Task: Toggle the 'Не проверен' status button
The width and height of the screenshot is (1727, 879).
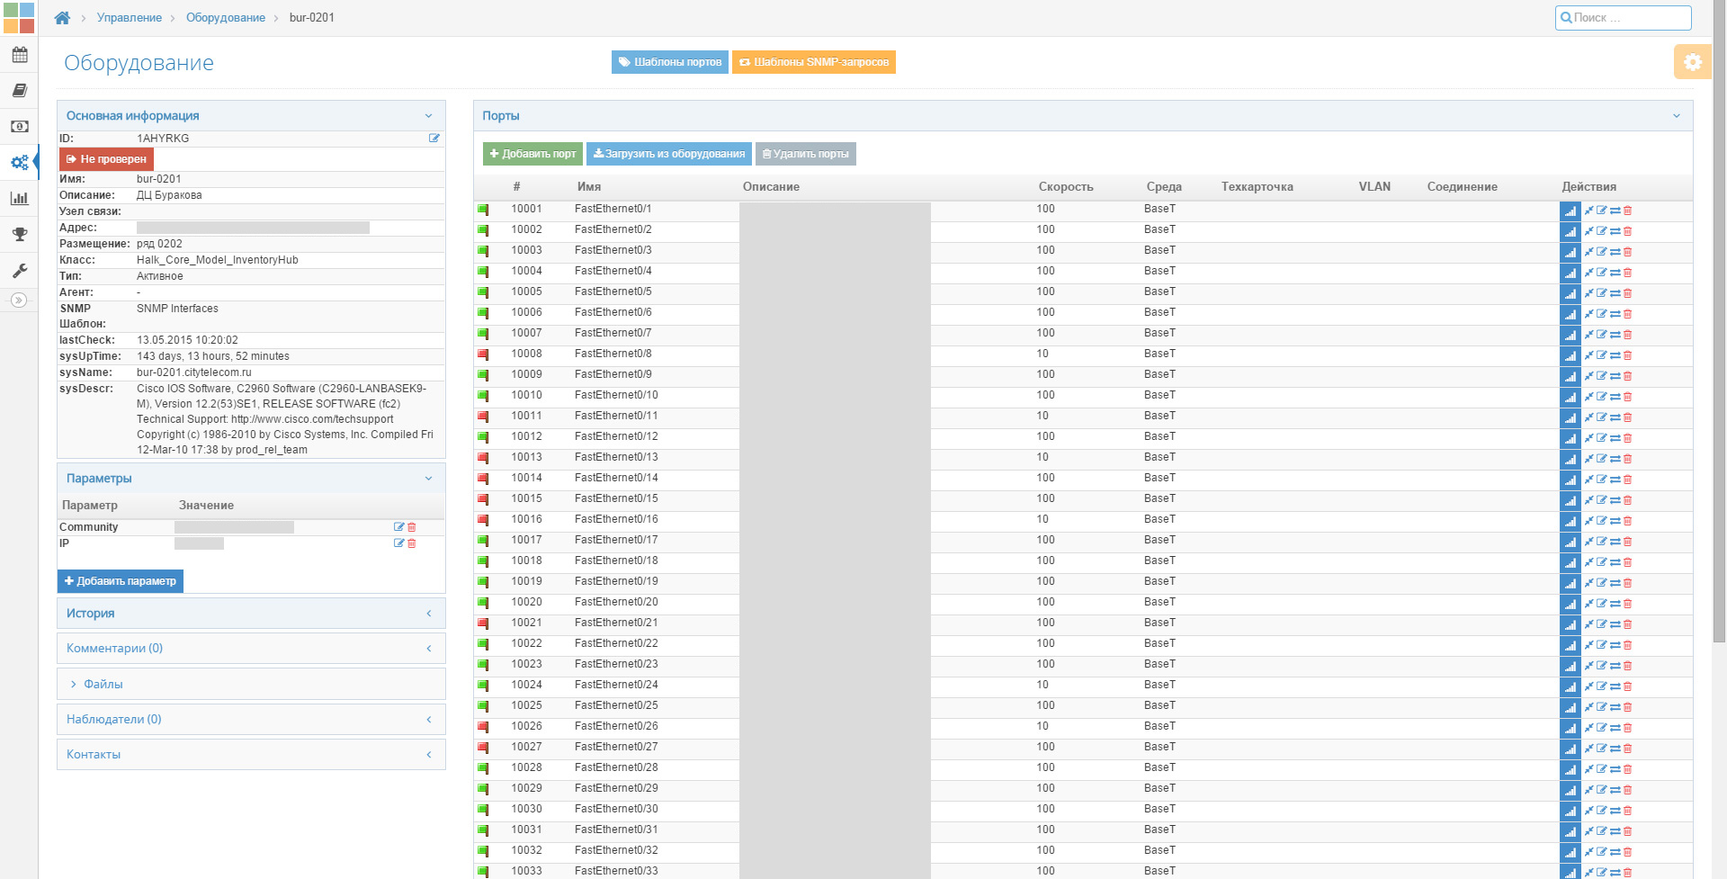Action: tap(106, 159)
